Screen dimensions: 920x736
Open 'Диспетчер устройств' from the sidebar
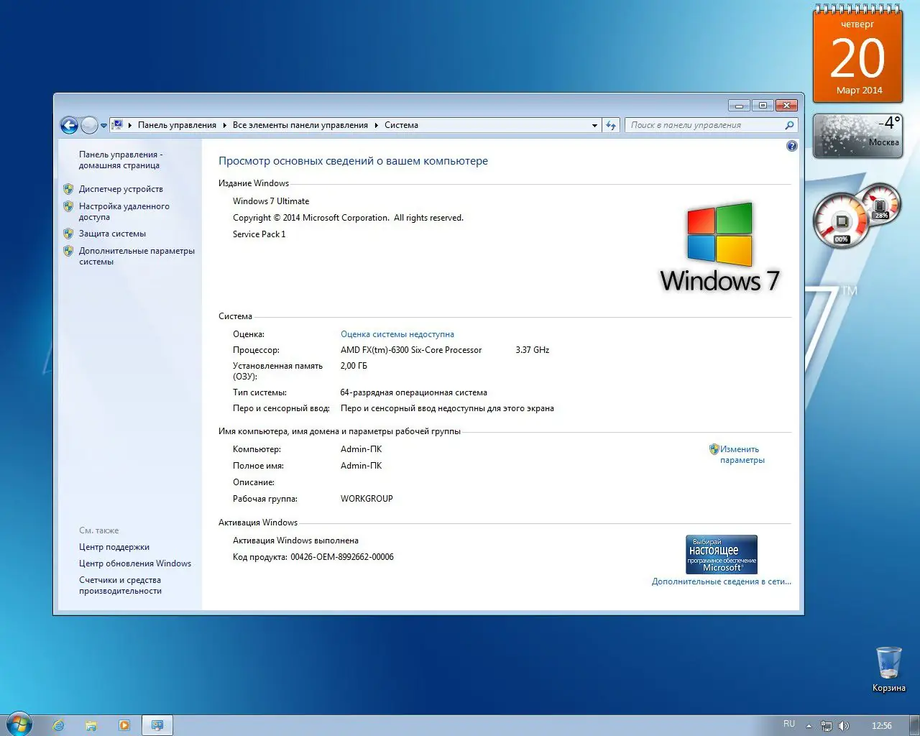121,189
